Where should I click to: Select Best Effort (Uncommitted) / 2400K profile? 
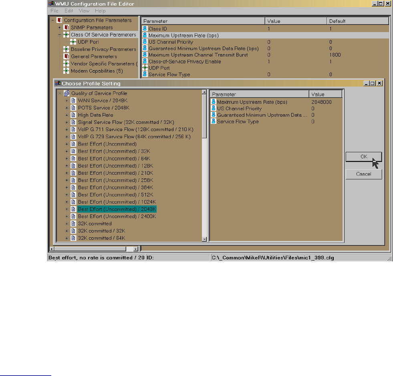[117, 216]
